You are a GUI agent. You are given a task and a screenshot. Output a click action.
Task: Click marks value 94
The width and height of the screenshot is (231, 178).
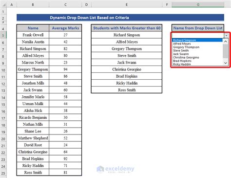[x=65, y=69]
